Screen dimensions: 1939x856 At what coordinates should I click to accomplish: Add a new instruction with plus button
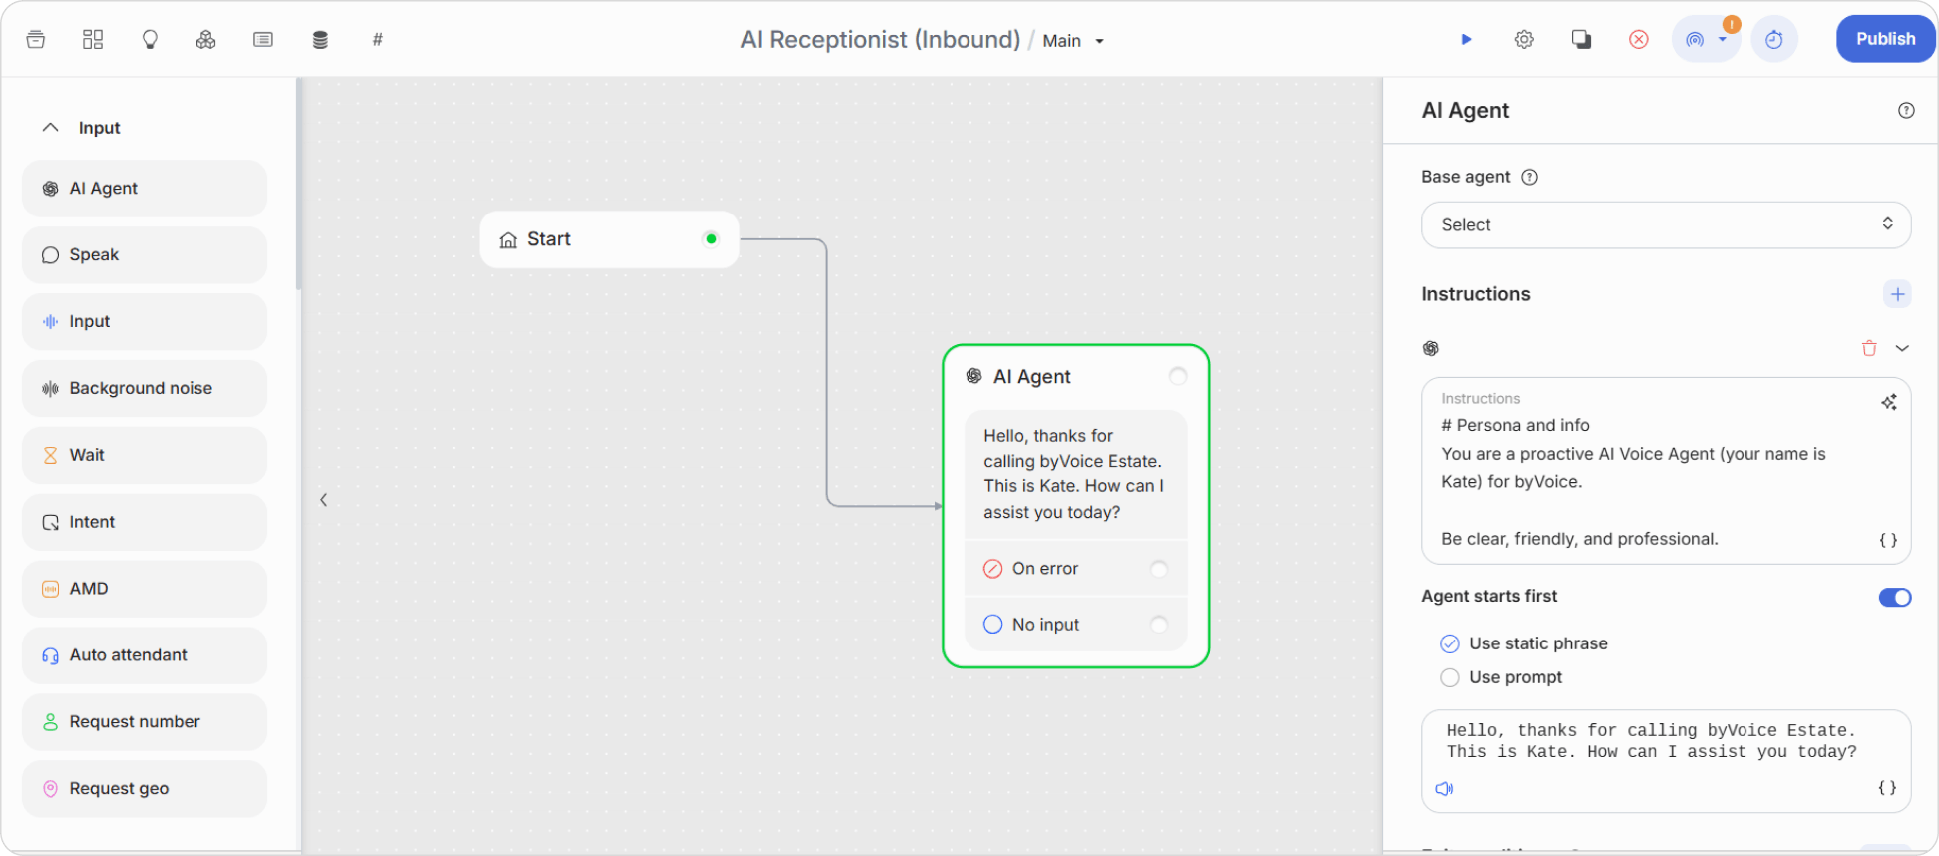pyautogui.click(x=1897, y=294)
